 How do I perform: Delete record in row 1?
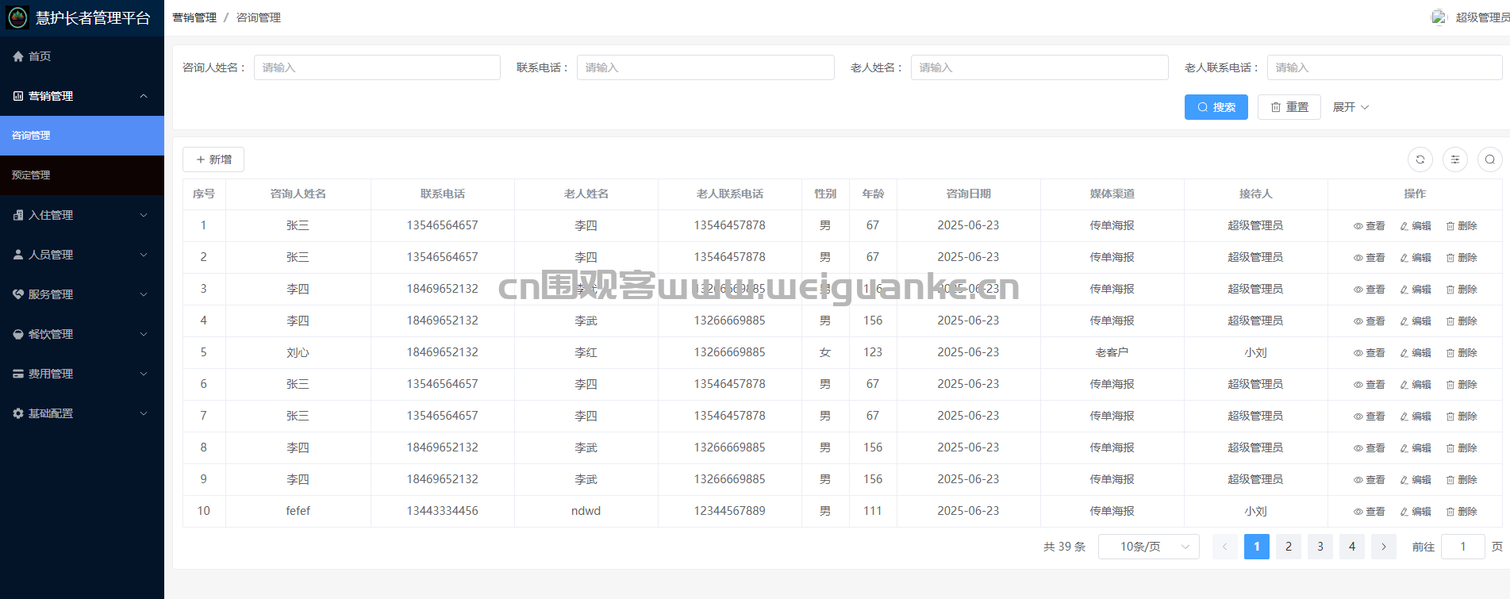(1462, 226)
